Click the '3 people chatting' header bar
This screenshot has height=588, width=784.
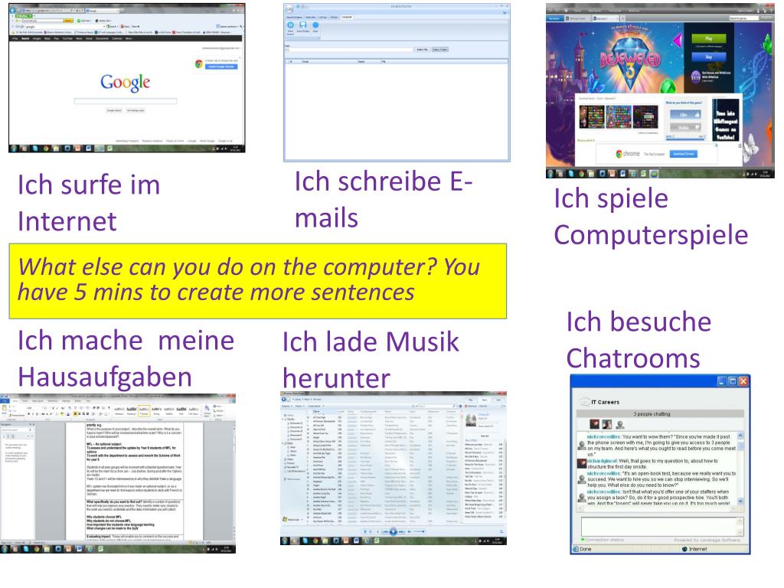661,414
